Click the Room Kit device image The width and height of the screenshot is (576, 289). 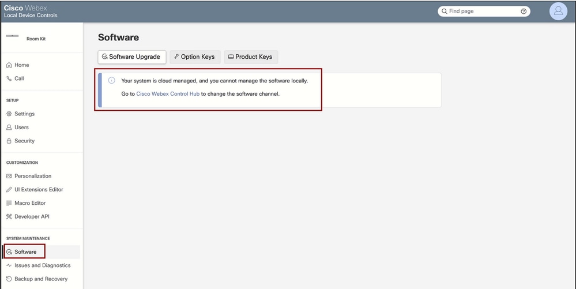pos(13,36)
